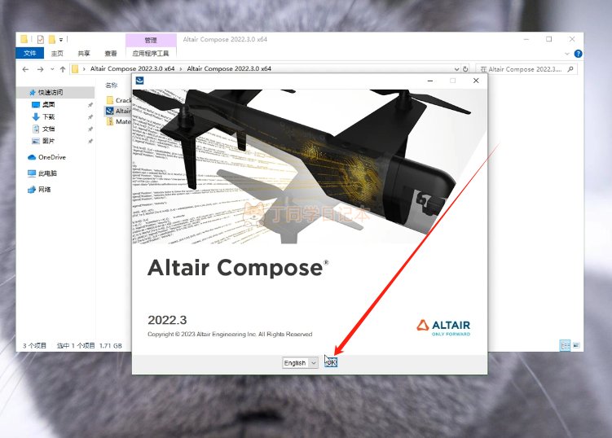Open 下载 in the navigation pane
Screen dimensions: 612x438
[48, 116]
